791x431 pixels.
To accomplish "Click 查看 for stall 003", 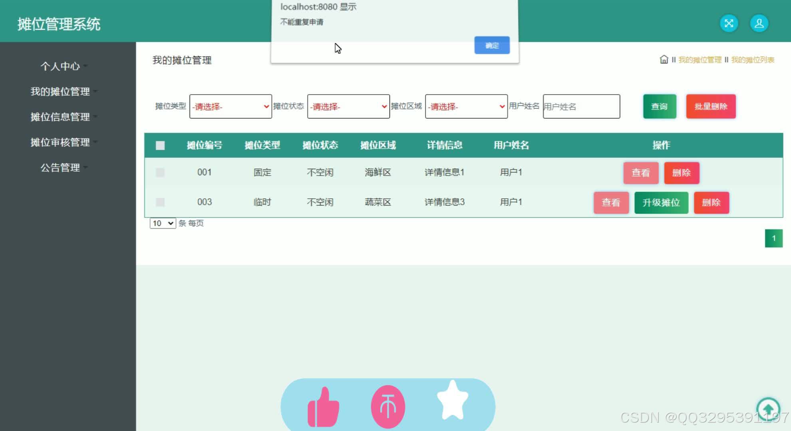I will tap(611, 202).
